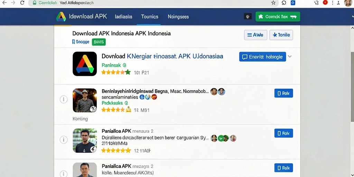Viewport: 354px width, 177px height.
Task: Click the green 'Coondk flak' button
Action: [x=278, y=17]
